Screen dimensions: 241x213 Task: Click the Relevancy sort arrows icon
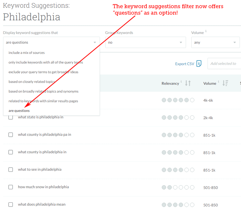point(188,83)
